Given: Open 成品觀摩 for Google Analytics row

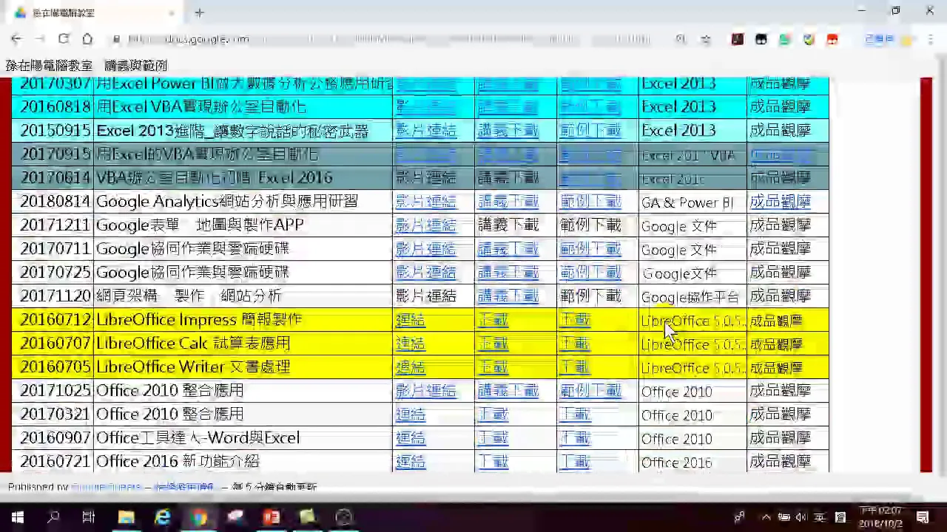Looking at the screenshot, I should coord(780,202).
